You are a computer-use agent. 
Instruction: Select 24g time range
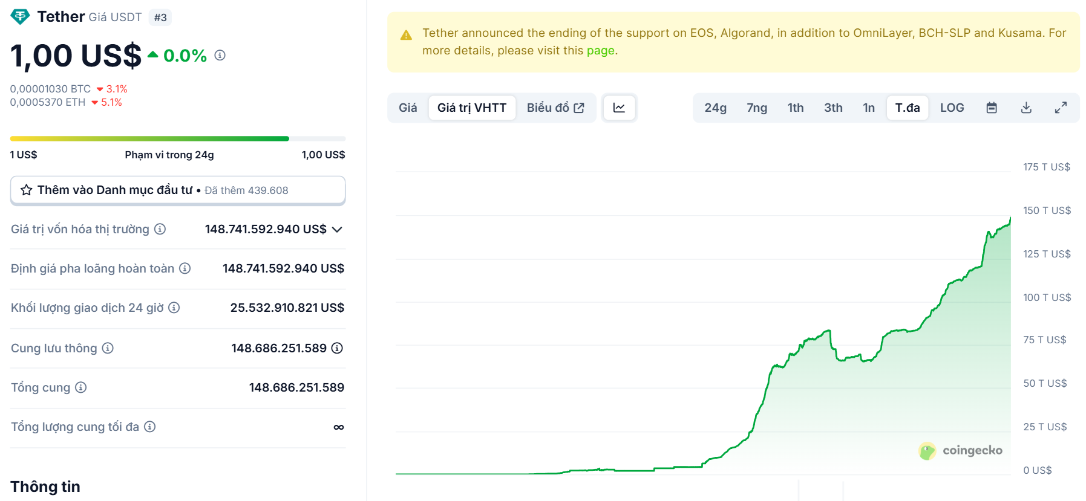click(715, 108)
